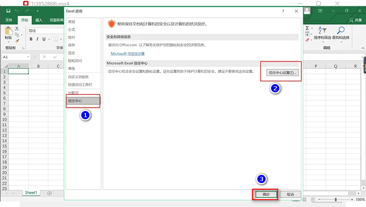This screenshot has width=366, height=207.
Task: Click the AutoSum sigma icon
Action: coord(307,28)
